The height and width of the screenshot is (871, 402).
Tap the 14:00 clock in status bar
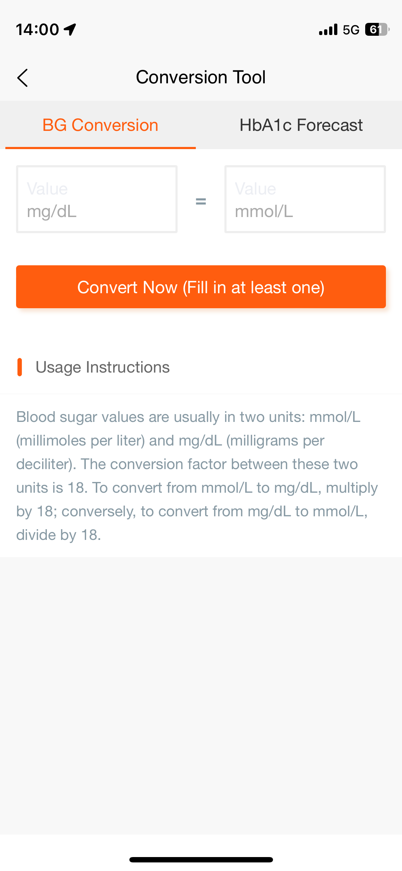click(x=37, y=30)
